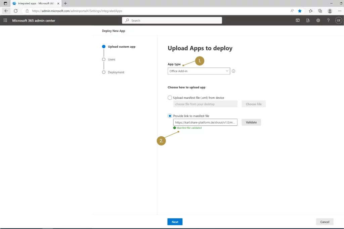This screenshot has height=229, width=344.
Task: Open the browser Favorites list icon
Action: 310,11
